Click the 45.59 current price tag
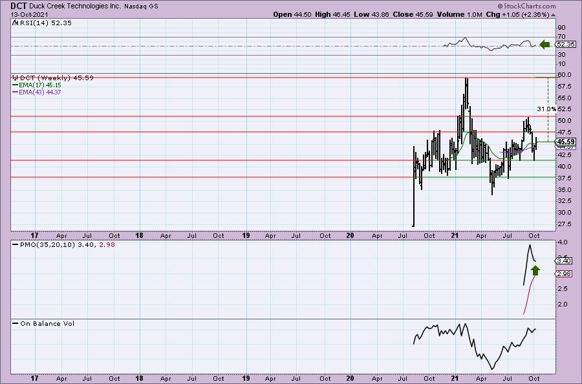Viewport: 582px width, 384px height. pyautogui.click(x=566, y=142)
